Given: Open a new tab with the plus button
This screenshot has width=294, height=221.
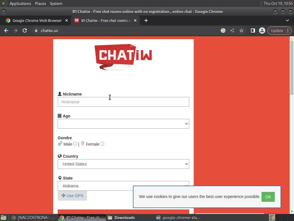Looking at the screenshot, I should click(146, 20).
